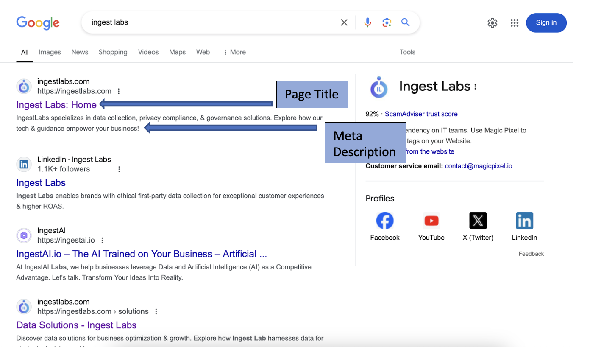The image size is (590, 347).
Task: Open the "Ingest Labs: Home" result link
Action: coord(56,105)
